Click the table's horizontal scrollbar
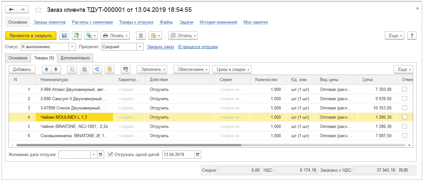Screen dimensions: 425x185 [128, 145]
